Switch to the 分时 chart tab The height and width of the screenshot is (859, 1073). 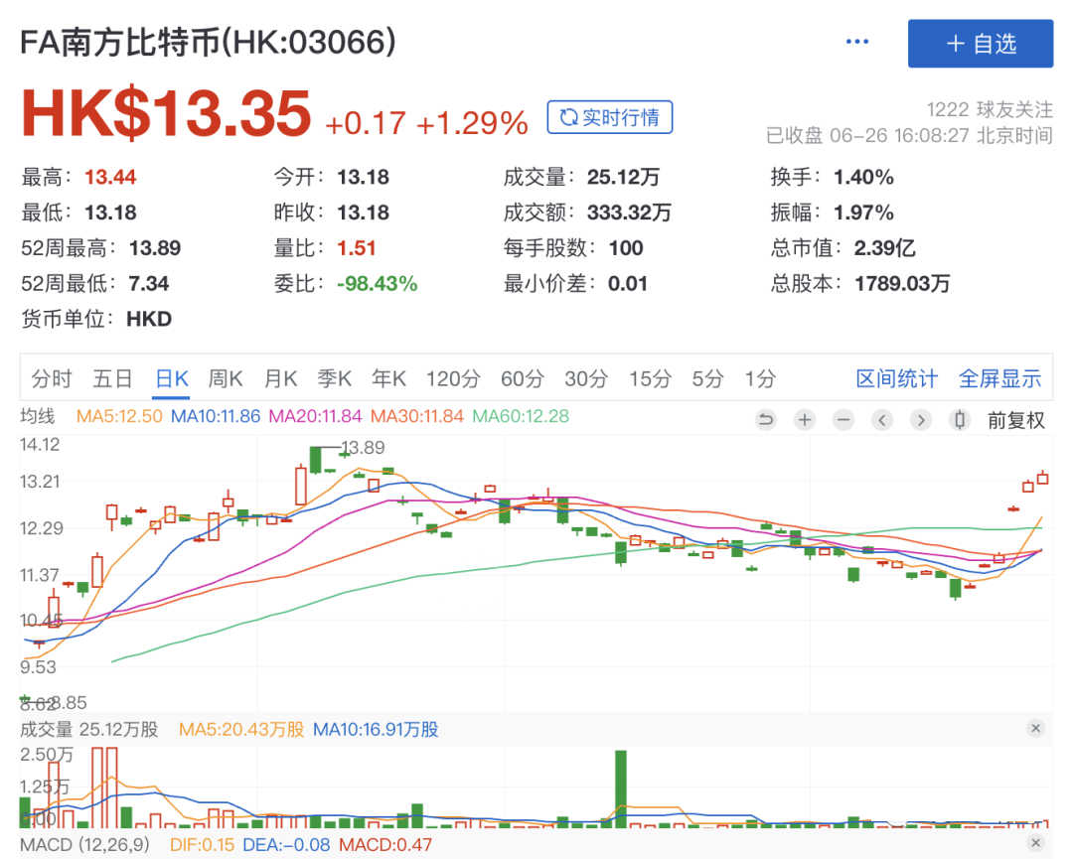[52, 378]
